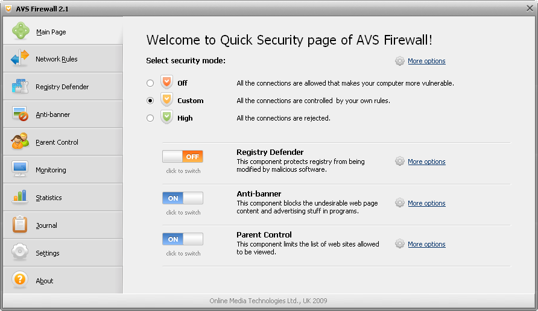This screenshot has height=311, width=538.
Task: Click the Settings gear icon in sidebar
Action: point(20,253)
